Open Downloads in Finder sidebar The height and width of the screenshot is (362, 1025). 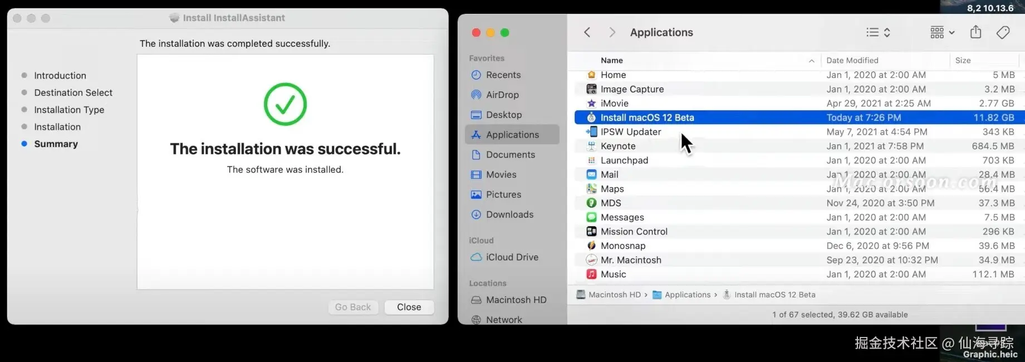tap(509, 214)
